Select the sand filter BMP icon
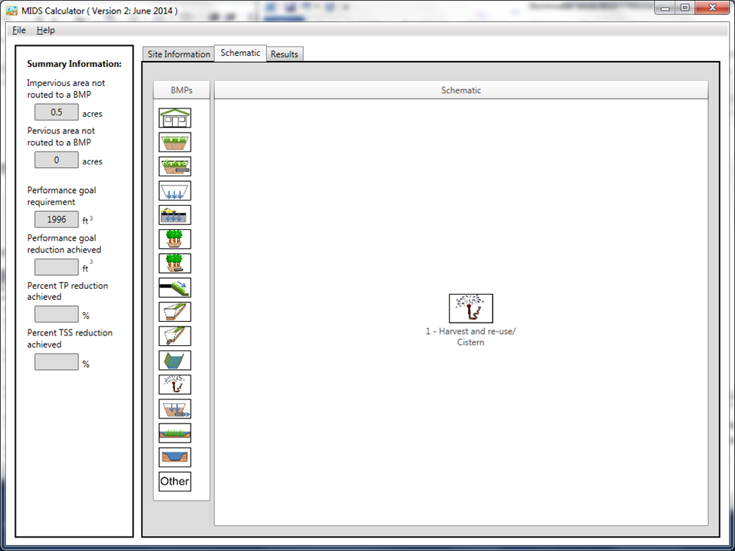 coord(175,409)
